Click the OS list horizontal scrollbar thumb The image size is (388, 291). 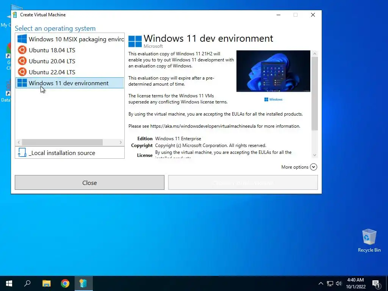coord(63,142)
